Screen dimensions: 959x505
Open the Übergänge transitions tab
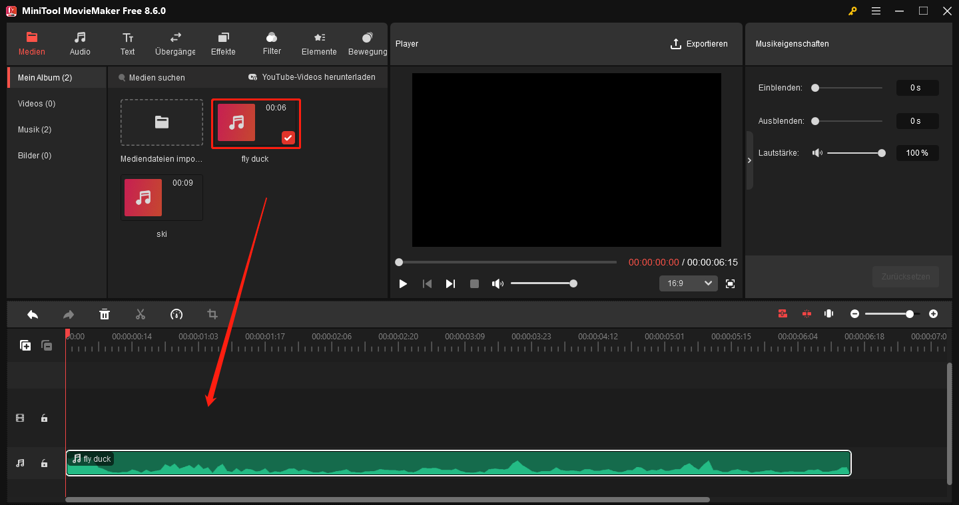click(175, 43)
